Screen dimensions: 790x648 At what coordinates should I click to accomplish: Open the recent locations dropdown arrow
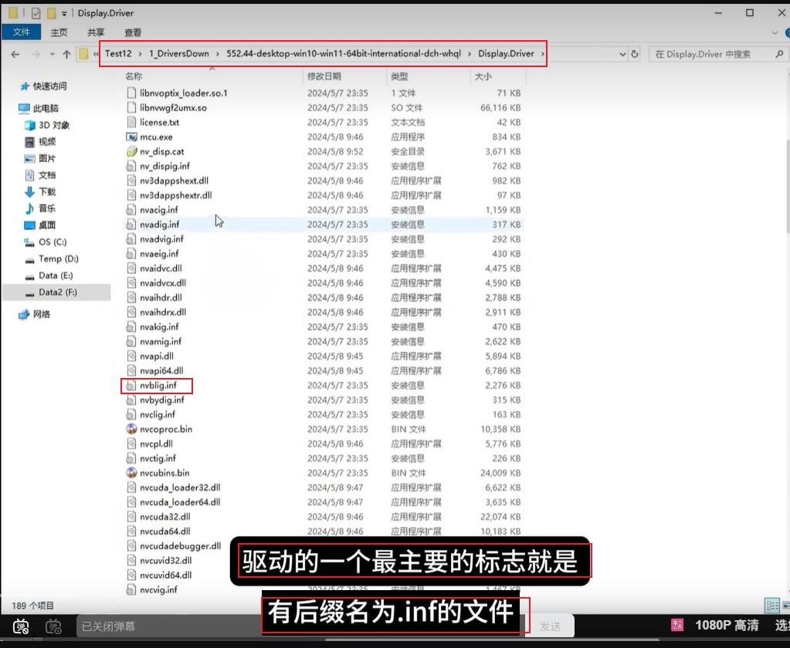pos(52,54)
